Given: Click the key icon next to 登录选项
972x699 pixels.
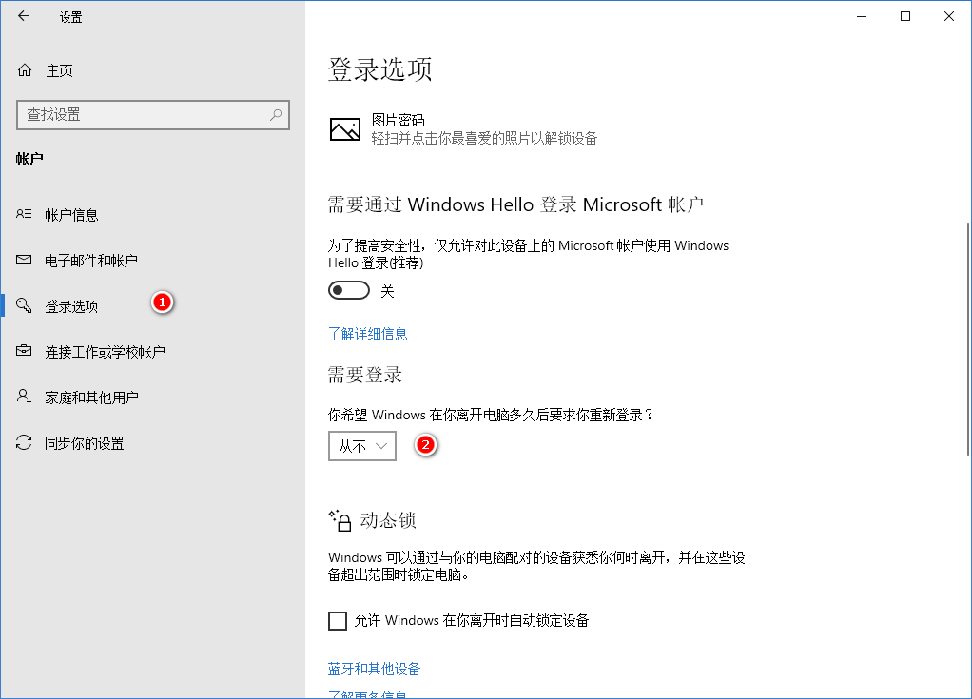Looking at the screenshot, I should [24, 305].
